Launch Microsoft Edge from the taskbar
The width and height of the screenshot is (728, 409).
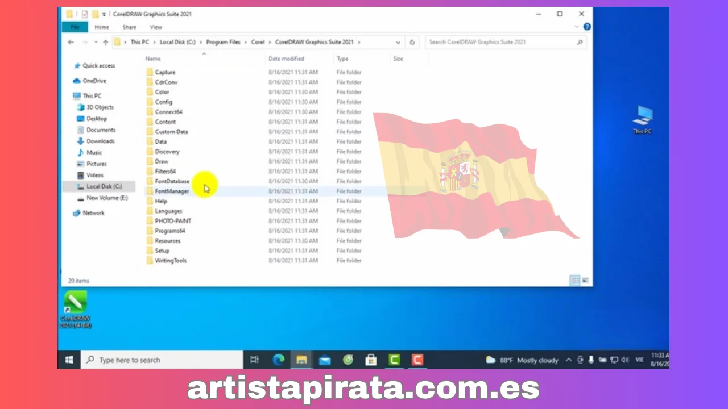(x=278, y=360)
